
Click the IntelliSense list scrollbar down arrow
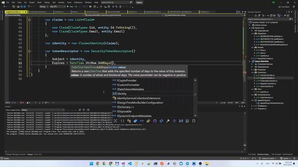(195, 116)
